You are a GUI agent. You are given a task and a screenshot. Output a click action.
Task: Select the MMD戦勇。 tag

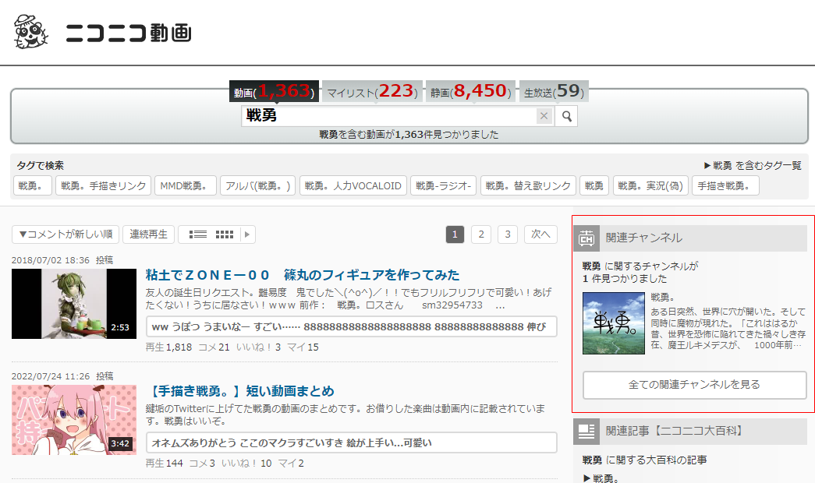point(186,185)
